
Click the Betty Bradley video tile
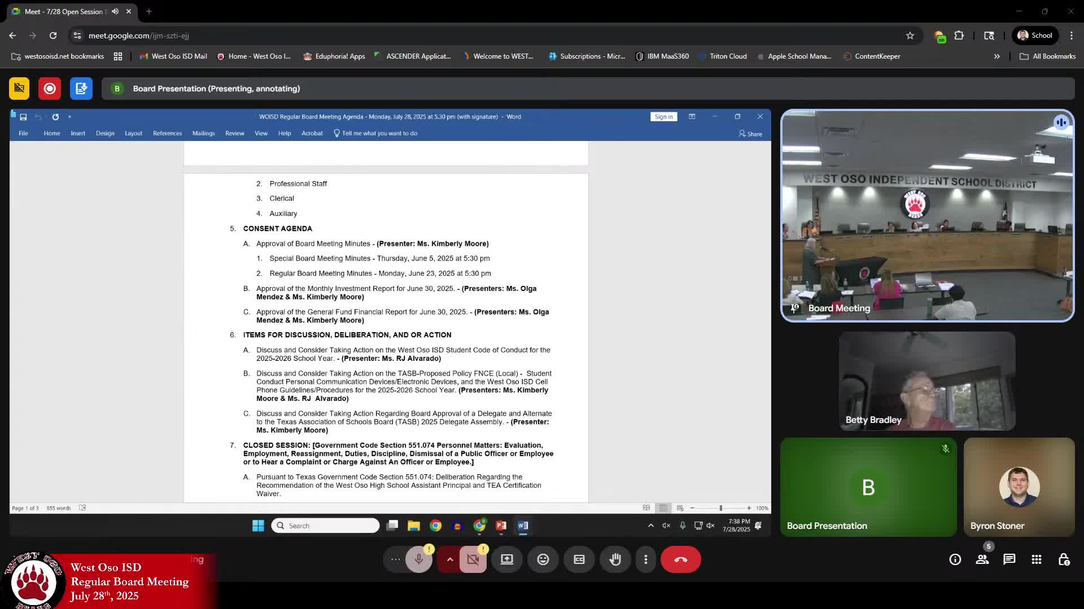coord(927,381)
